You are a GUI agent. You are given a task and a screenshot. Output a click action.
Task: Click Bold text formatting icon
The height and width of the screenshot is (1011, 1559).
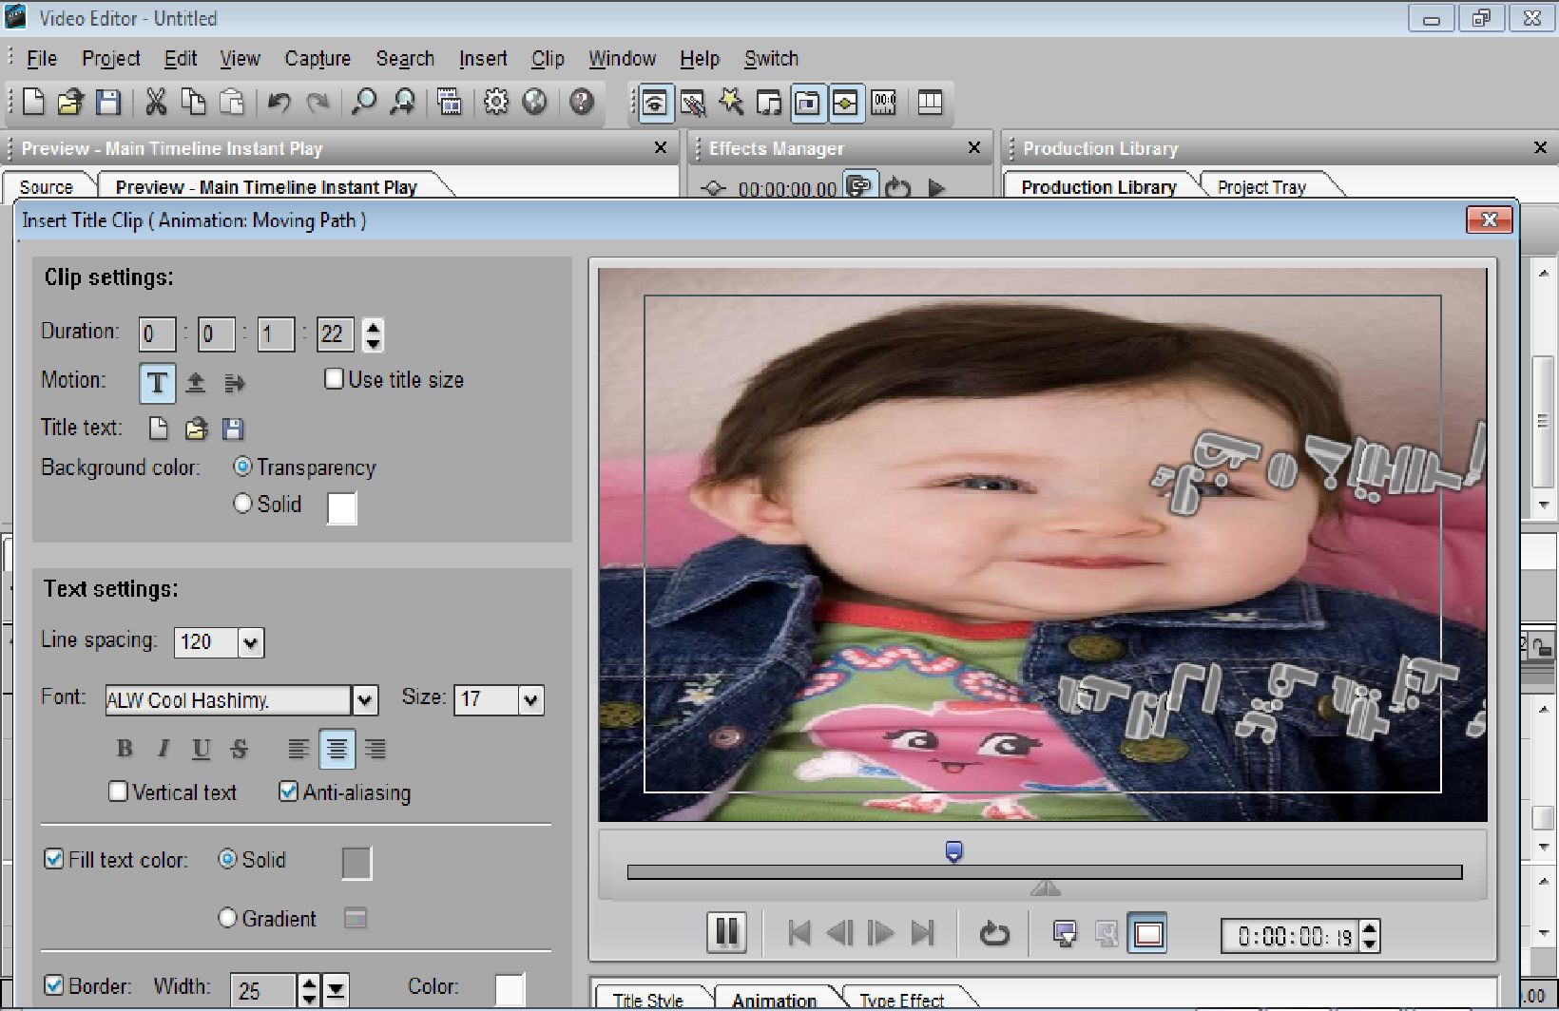125,749
